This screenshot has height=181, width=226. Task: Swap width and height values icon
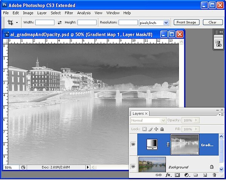tap(60, 23)
